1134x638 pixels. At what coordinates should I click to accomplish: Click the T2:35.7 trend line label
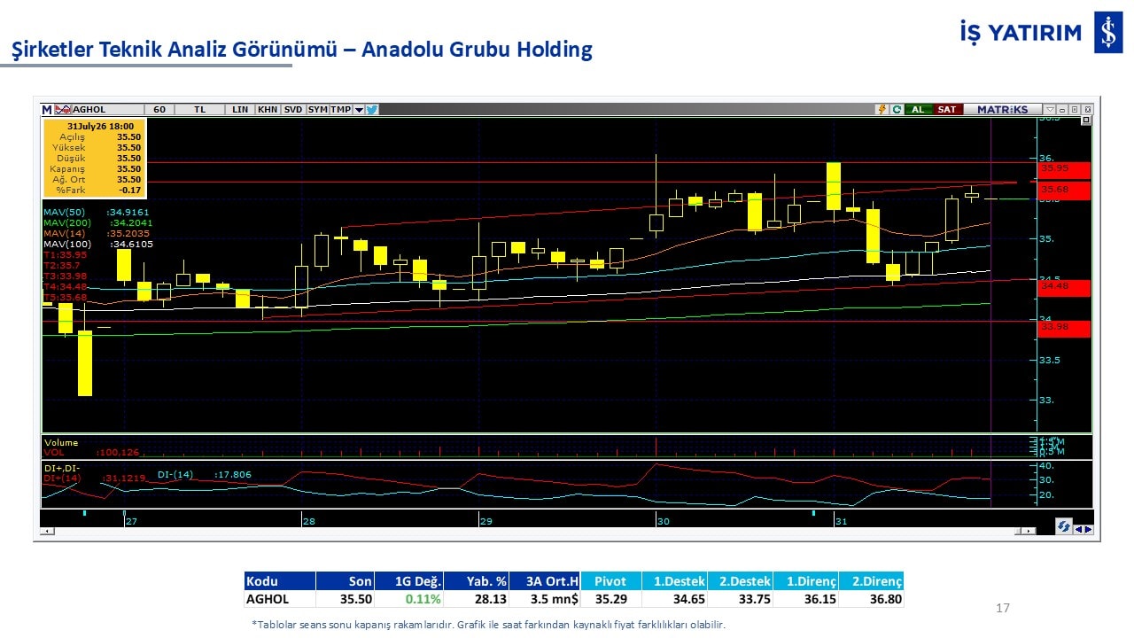(x=62, y=265)
